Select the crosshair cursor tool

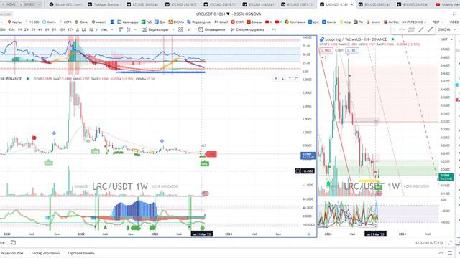point(402,29)
